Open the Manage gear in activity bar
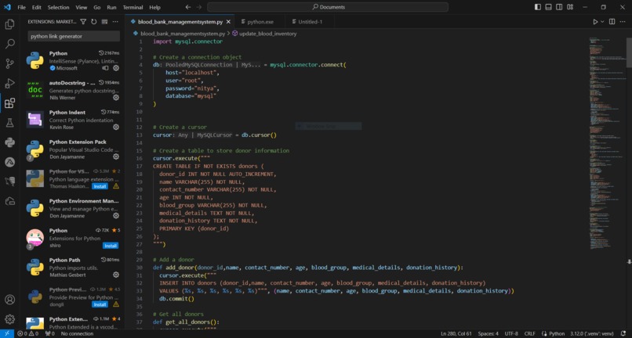 (x=9, y=319)
